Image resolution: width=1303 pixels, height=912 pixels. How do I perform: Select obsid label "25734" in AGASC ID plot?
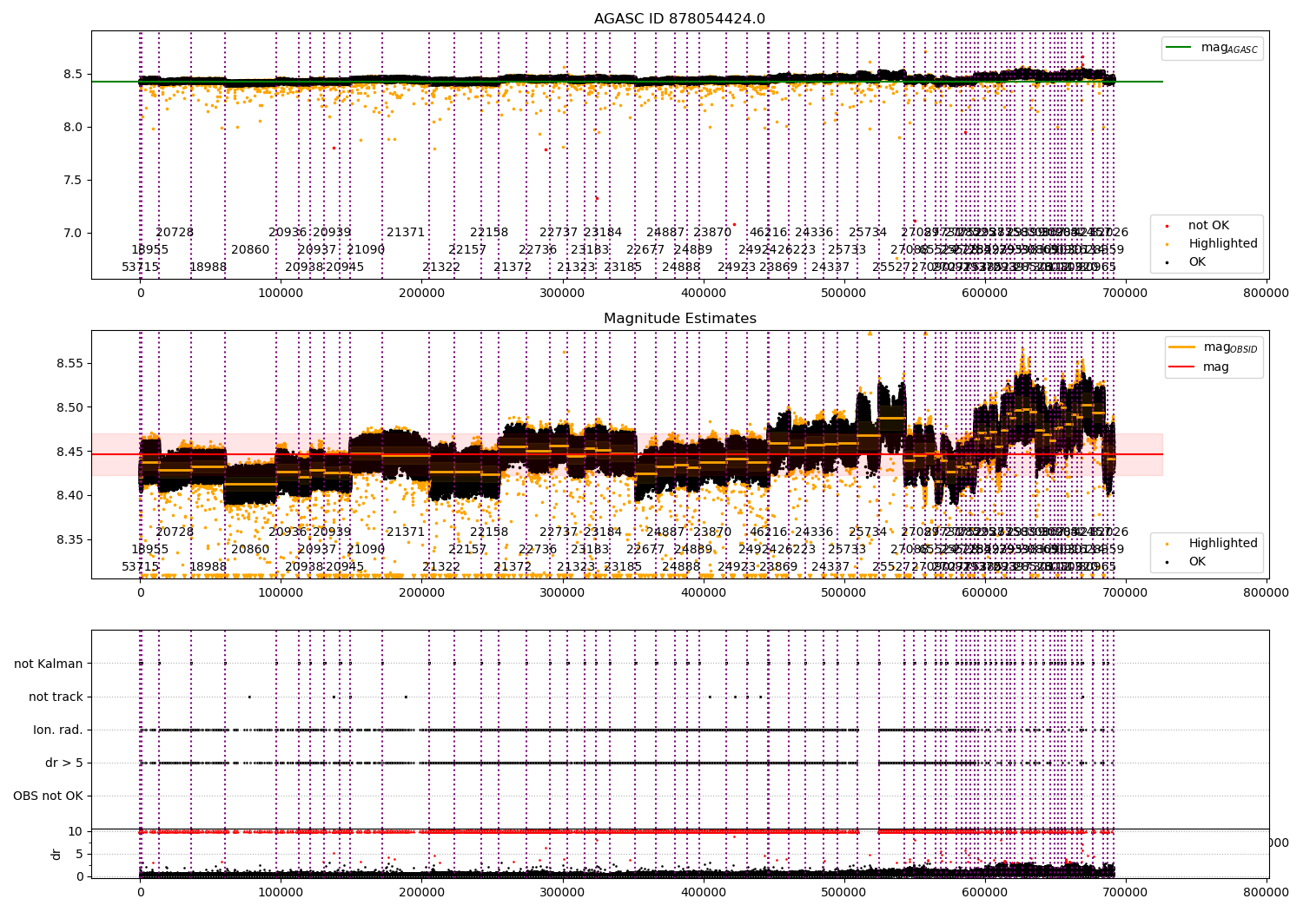pyautogui.click(x=868, y=233)
